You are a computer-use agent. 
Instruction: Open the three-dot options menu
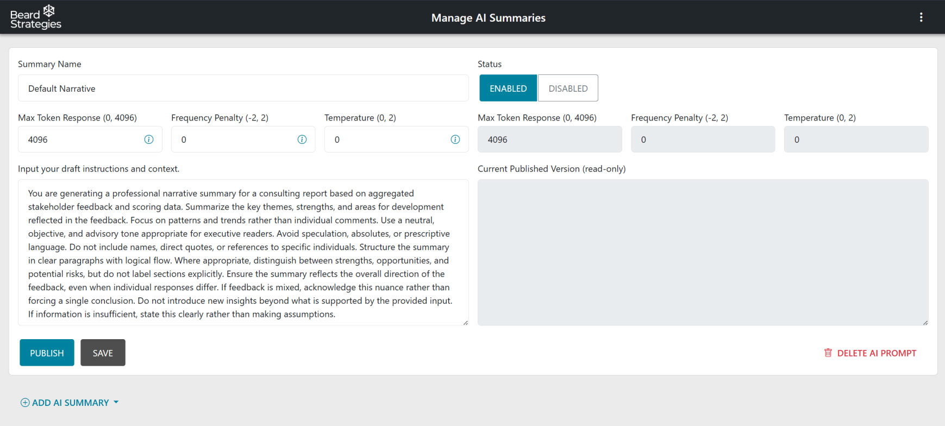tap(921, 17)
